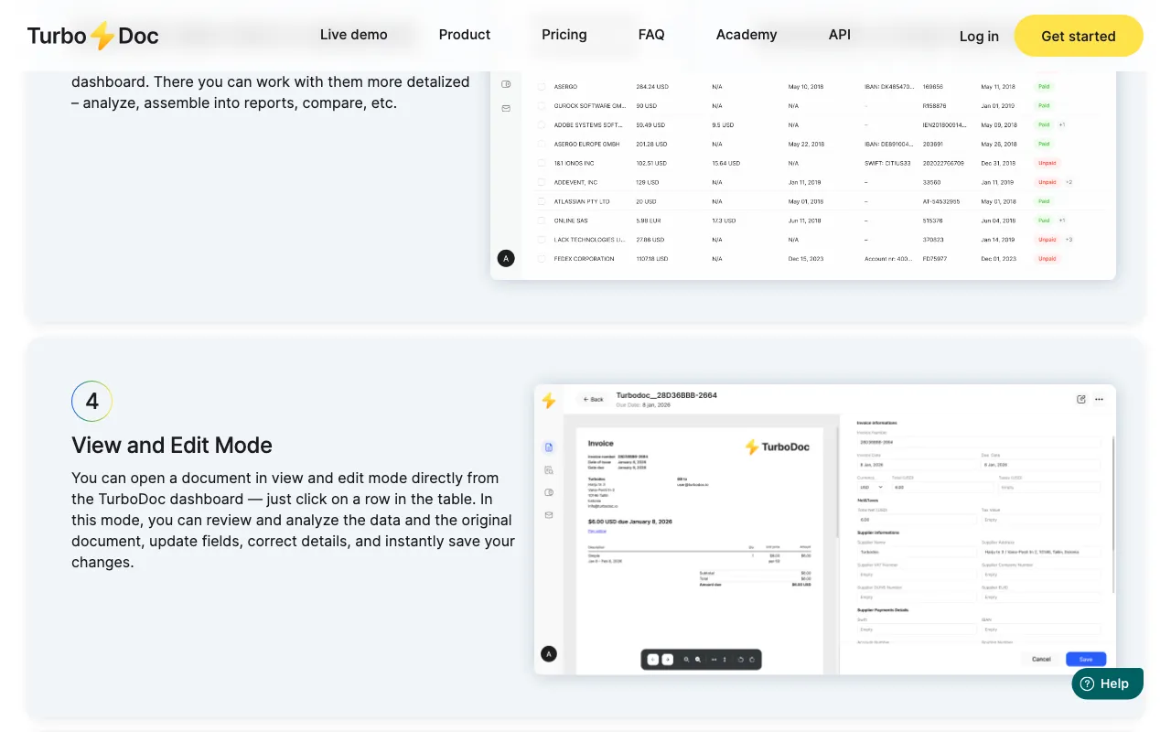Click Paid status in ATLASSIAN PTY LTD row
The height and width of the screenshot is (732, 1171).
pyautogui.click(x=1044, y=201)
